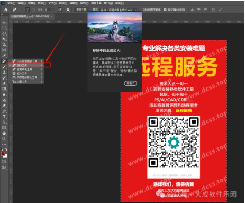Select the Eraser tool
The height and width of the screenshot is (203, 245).
4,83
